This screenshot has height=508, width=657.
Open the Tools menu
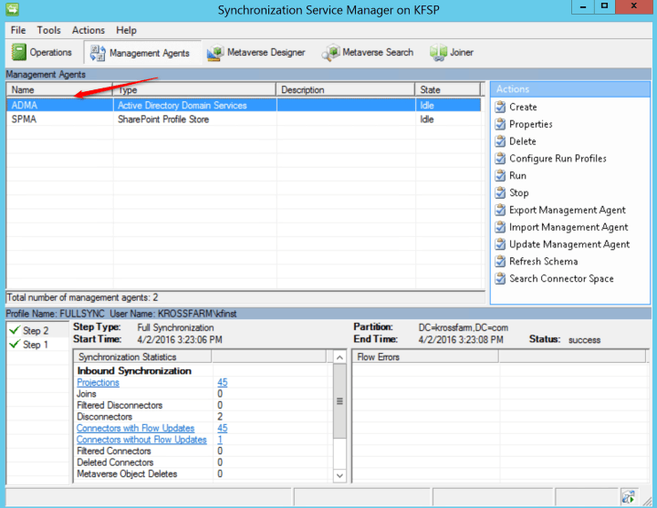click(49, 30)
